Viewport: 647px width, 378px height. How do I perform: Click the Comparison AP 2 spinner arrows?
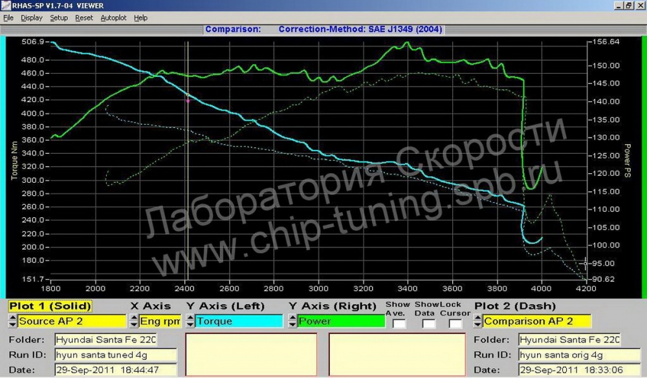477,321
